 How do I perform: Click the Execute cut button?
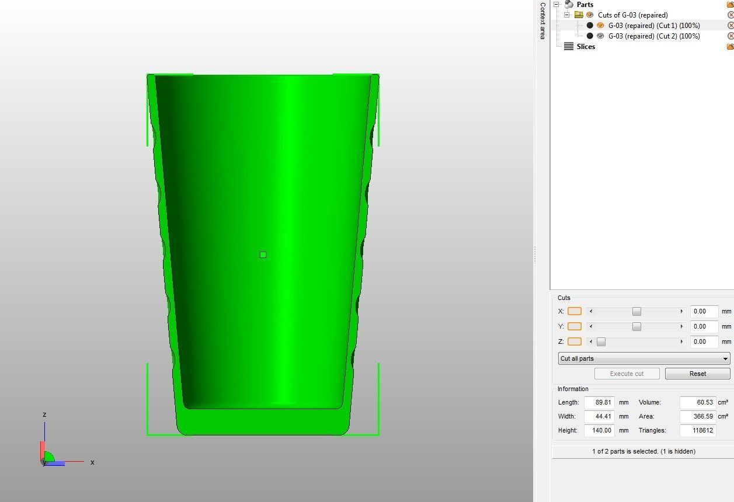pos(627,374)
